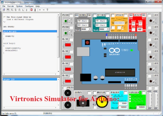Click the red Arduino board reset button
The height and width of the screenshot is (116, 163).
(x=87, y=43)
